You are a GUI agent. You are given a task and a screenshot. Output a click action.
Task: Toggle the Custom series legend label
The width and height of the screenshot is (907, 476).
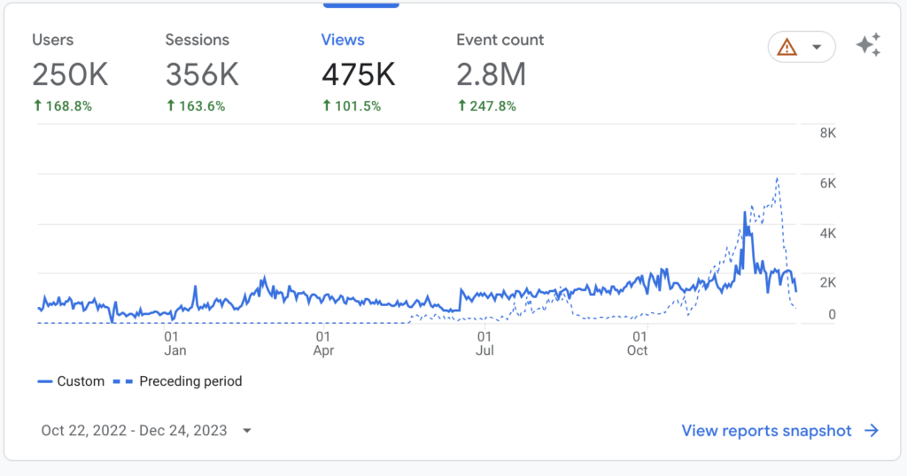[81, 381]
